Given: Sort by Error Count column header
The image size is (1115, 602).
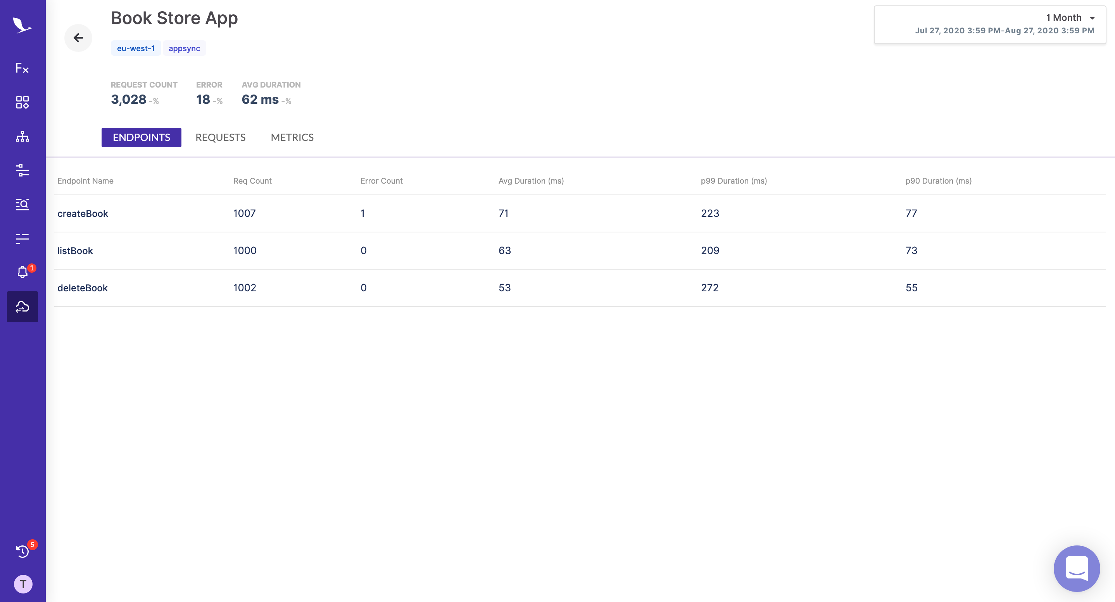Looking at the screenshot, I should click(x=381, y=181).
